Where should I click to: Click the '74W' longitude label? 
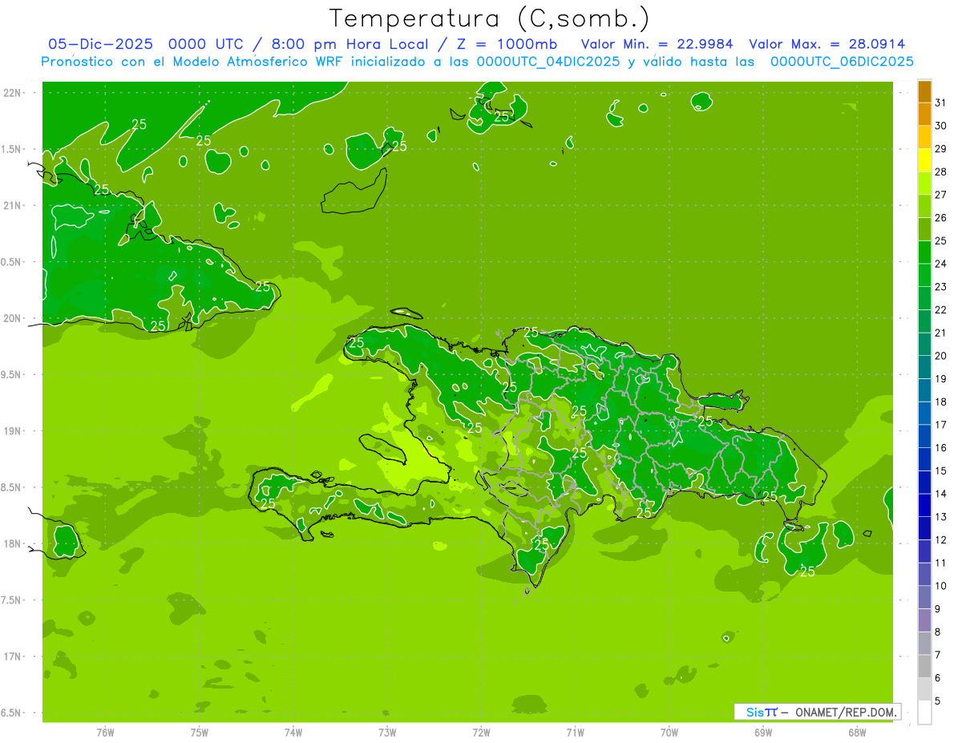pos(293,732)
